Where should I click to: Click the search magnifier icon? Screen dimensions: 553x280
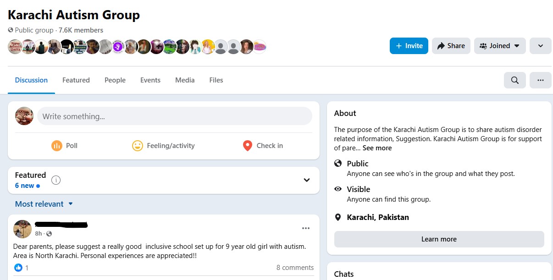[x=515, y=80]
